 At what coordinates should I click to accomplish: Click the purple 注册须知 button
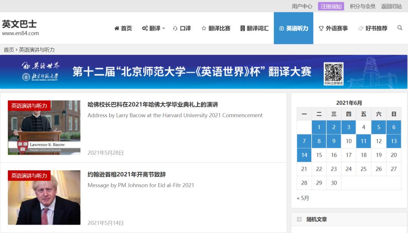pos(331,6)
